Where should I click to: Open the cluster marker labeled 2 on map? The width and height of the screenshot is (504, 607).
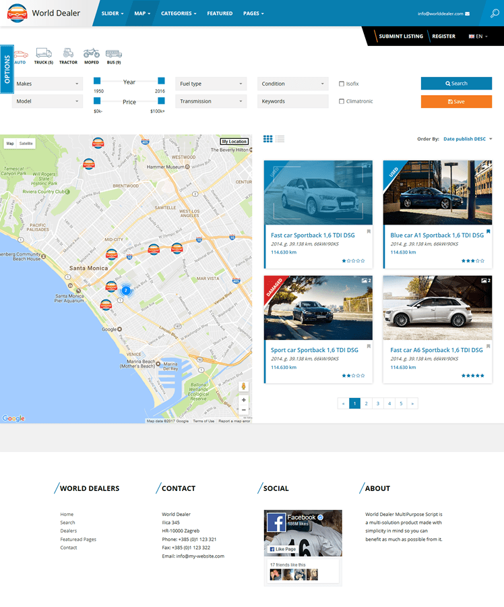click(126, 290)
